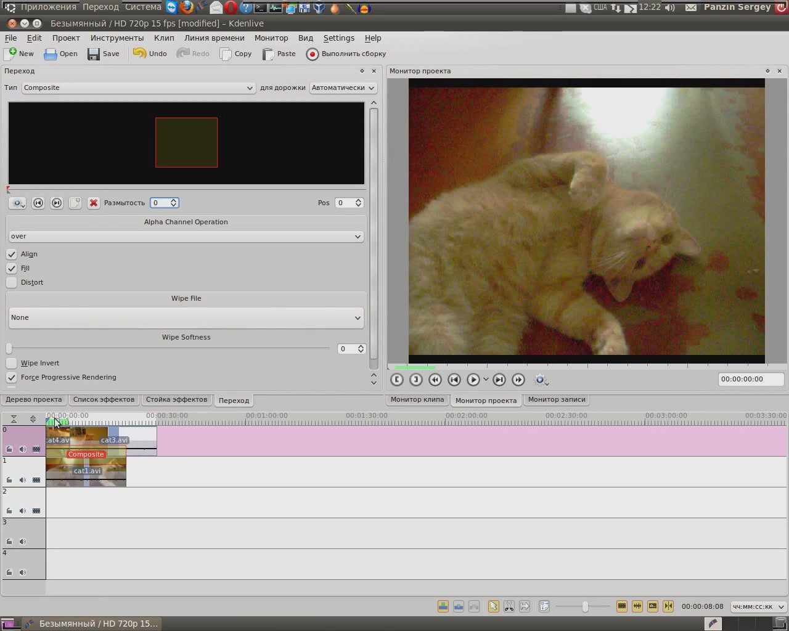Hide video on track 2

[36, 511]
